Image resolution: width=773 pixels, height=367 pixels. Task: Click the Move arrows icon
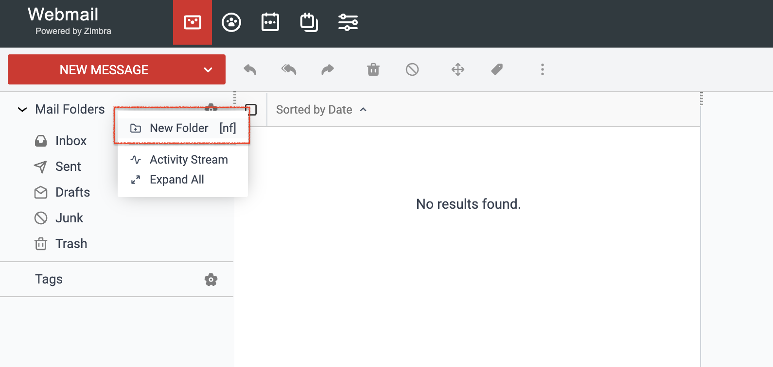click(x=458, y=69)
